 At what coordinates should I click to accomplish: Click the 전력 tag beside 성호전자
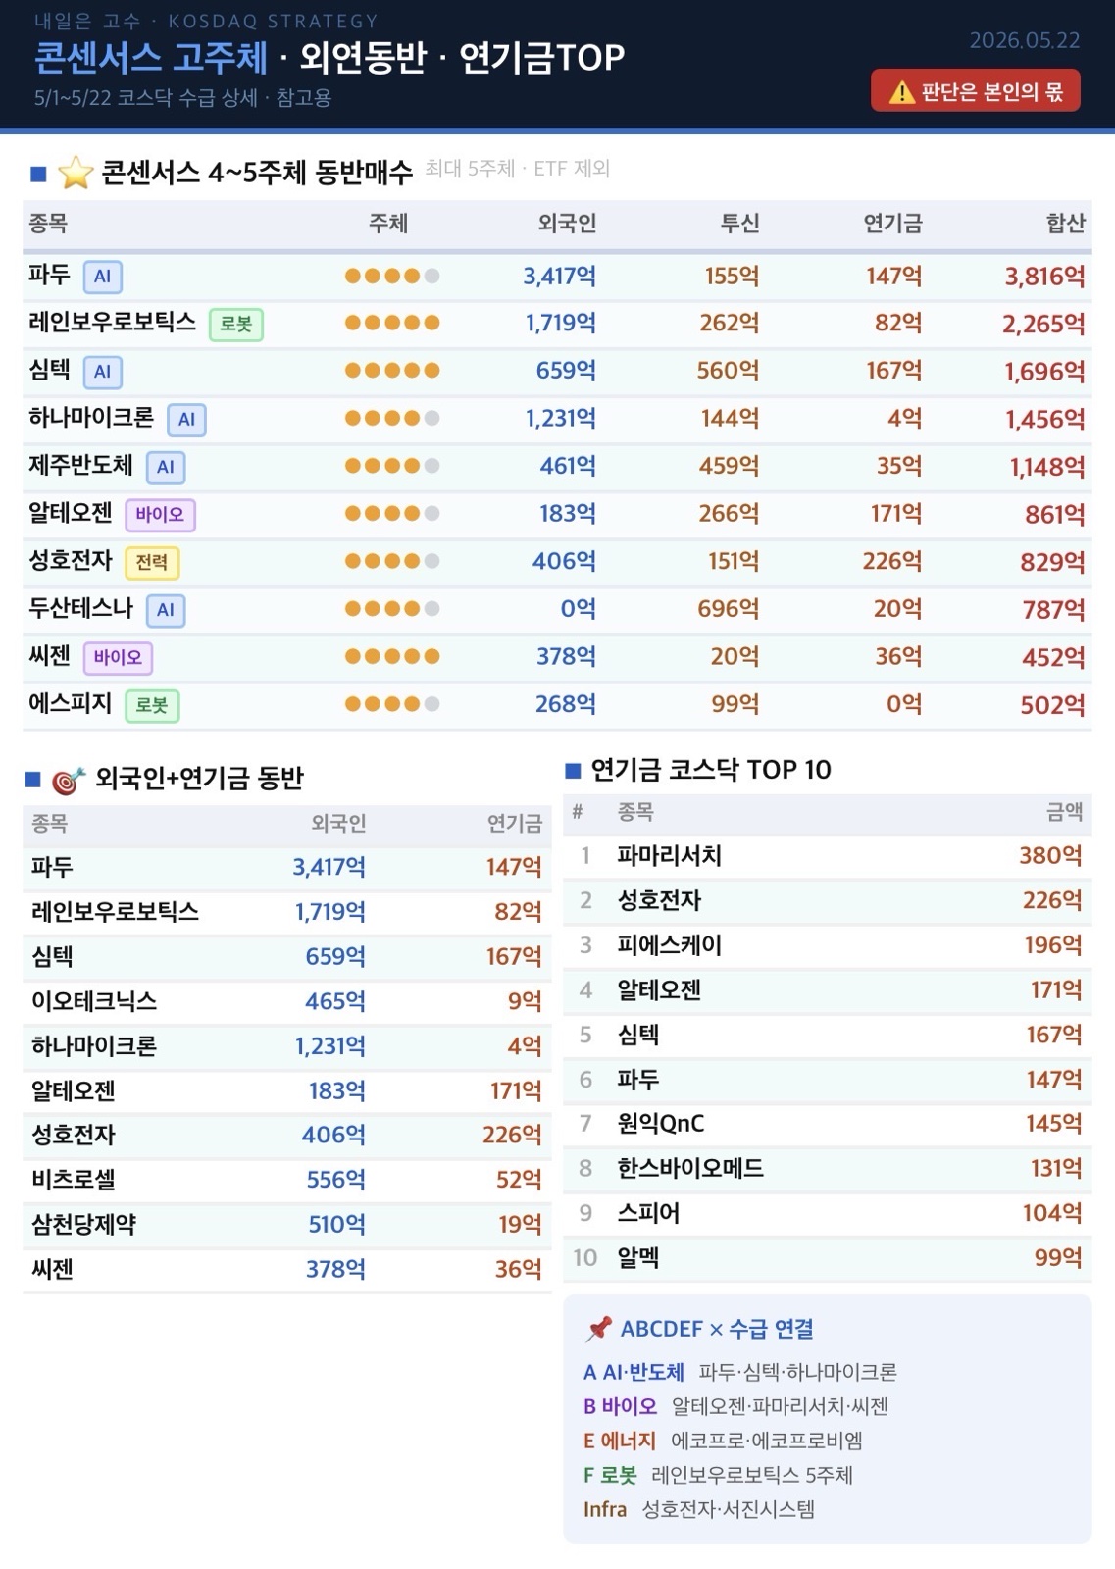152,562
